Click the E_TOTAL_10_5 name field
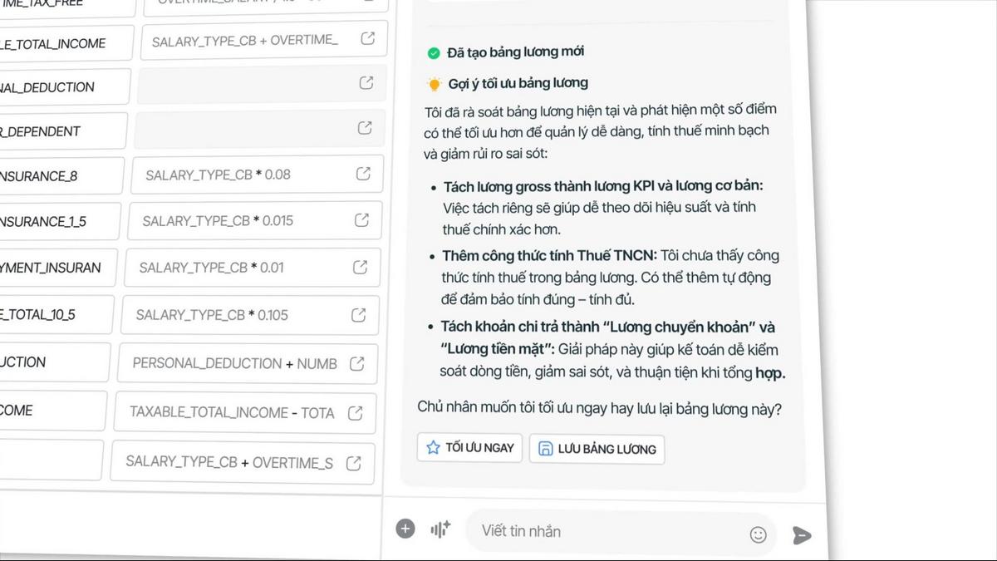This screenshot has height=561, width=997. [55, 314]
